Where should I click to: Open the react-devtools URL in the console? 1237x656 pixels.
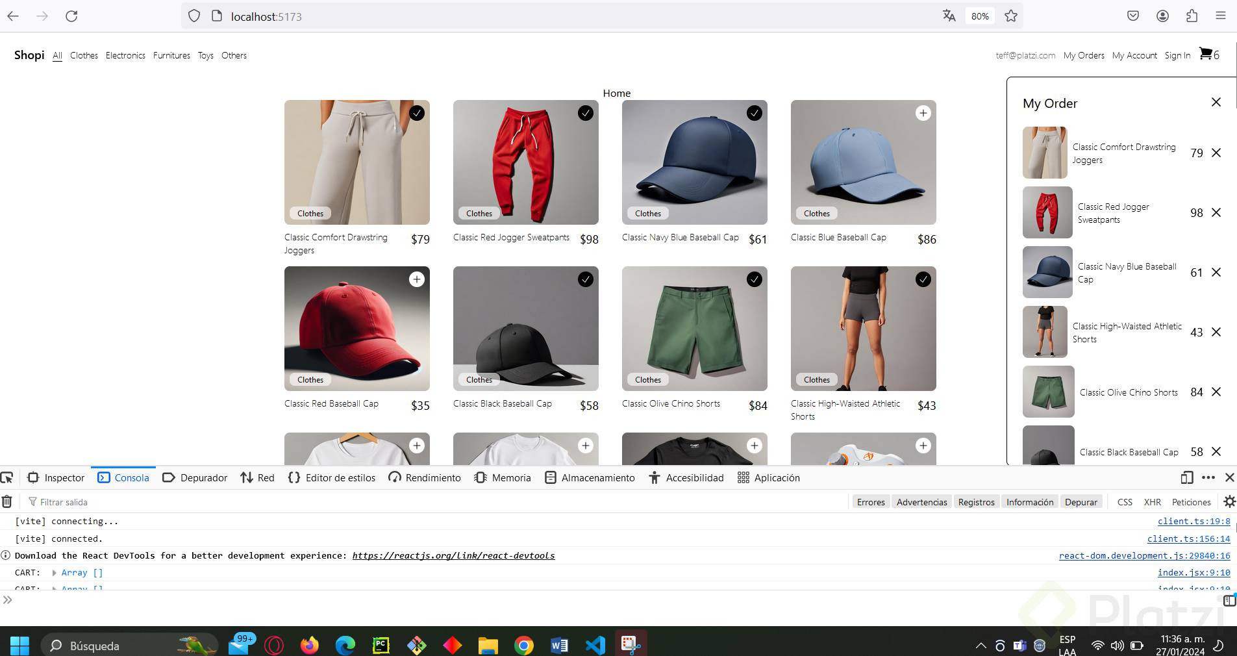453,555
